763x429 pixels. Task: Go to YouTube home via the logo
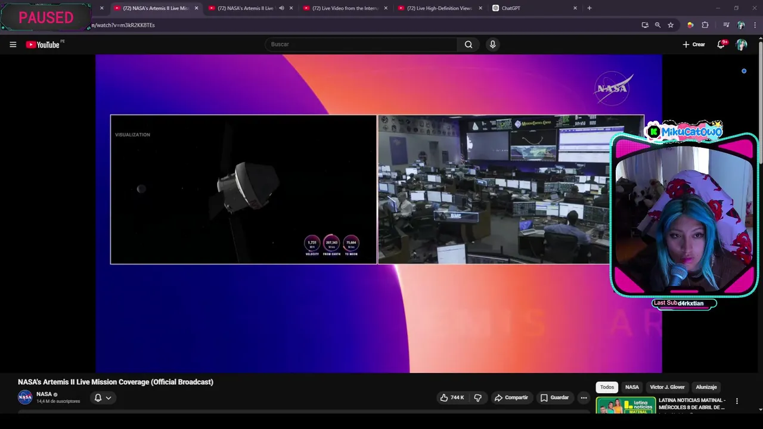pos(43,45)
